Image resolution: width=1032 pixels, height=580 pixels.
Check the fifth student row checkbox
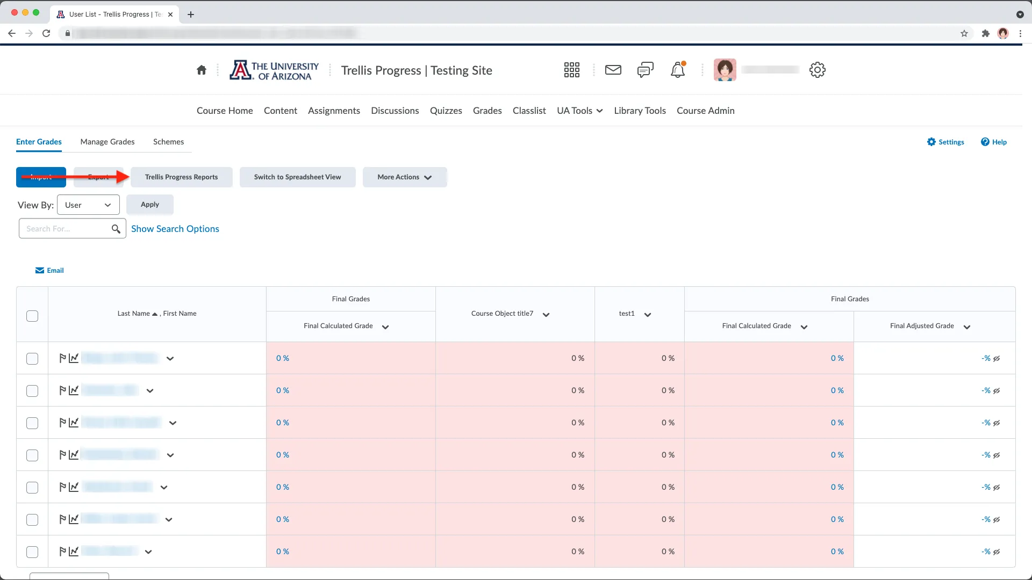coord(32,488)
